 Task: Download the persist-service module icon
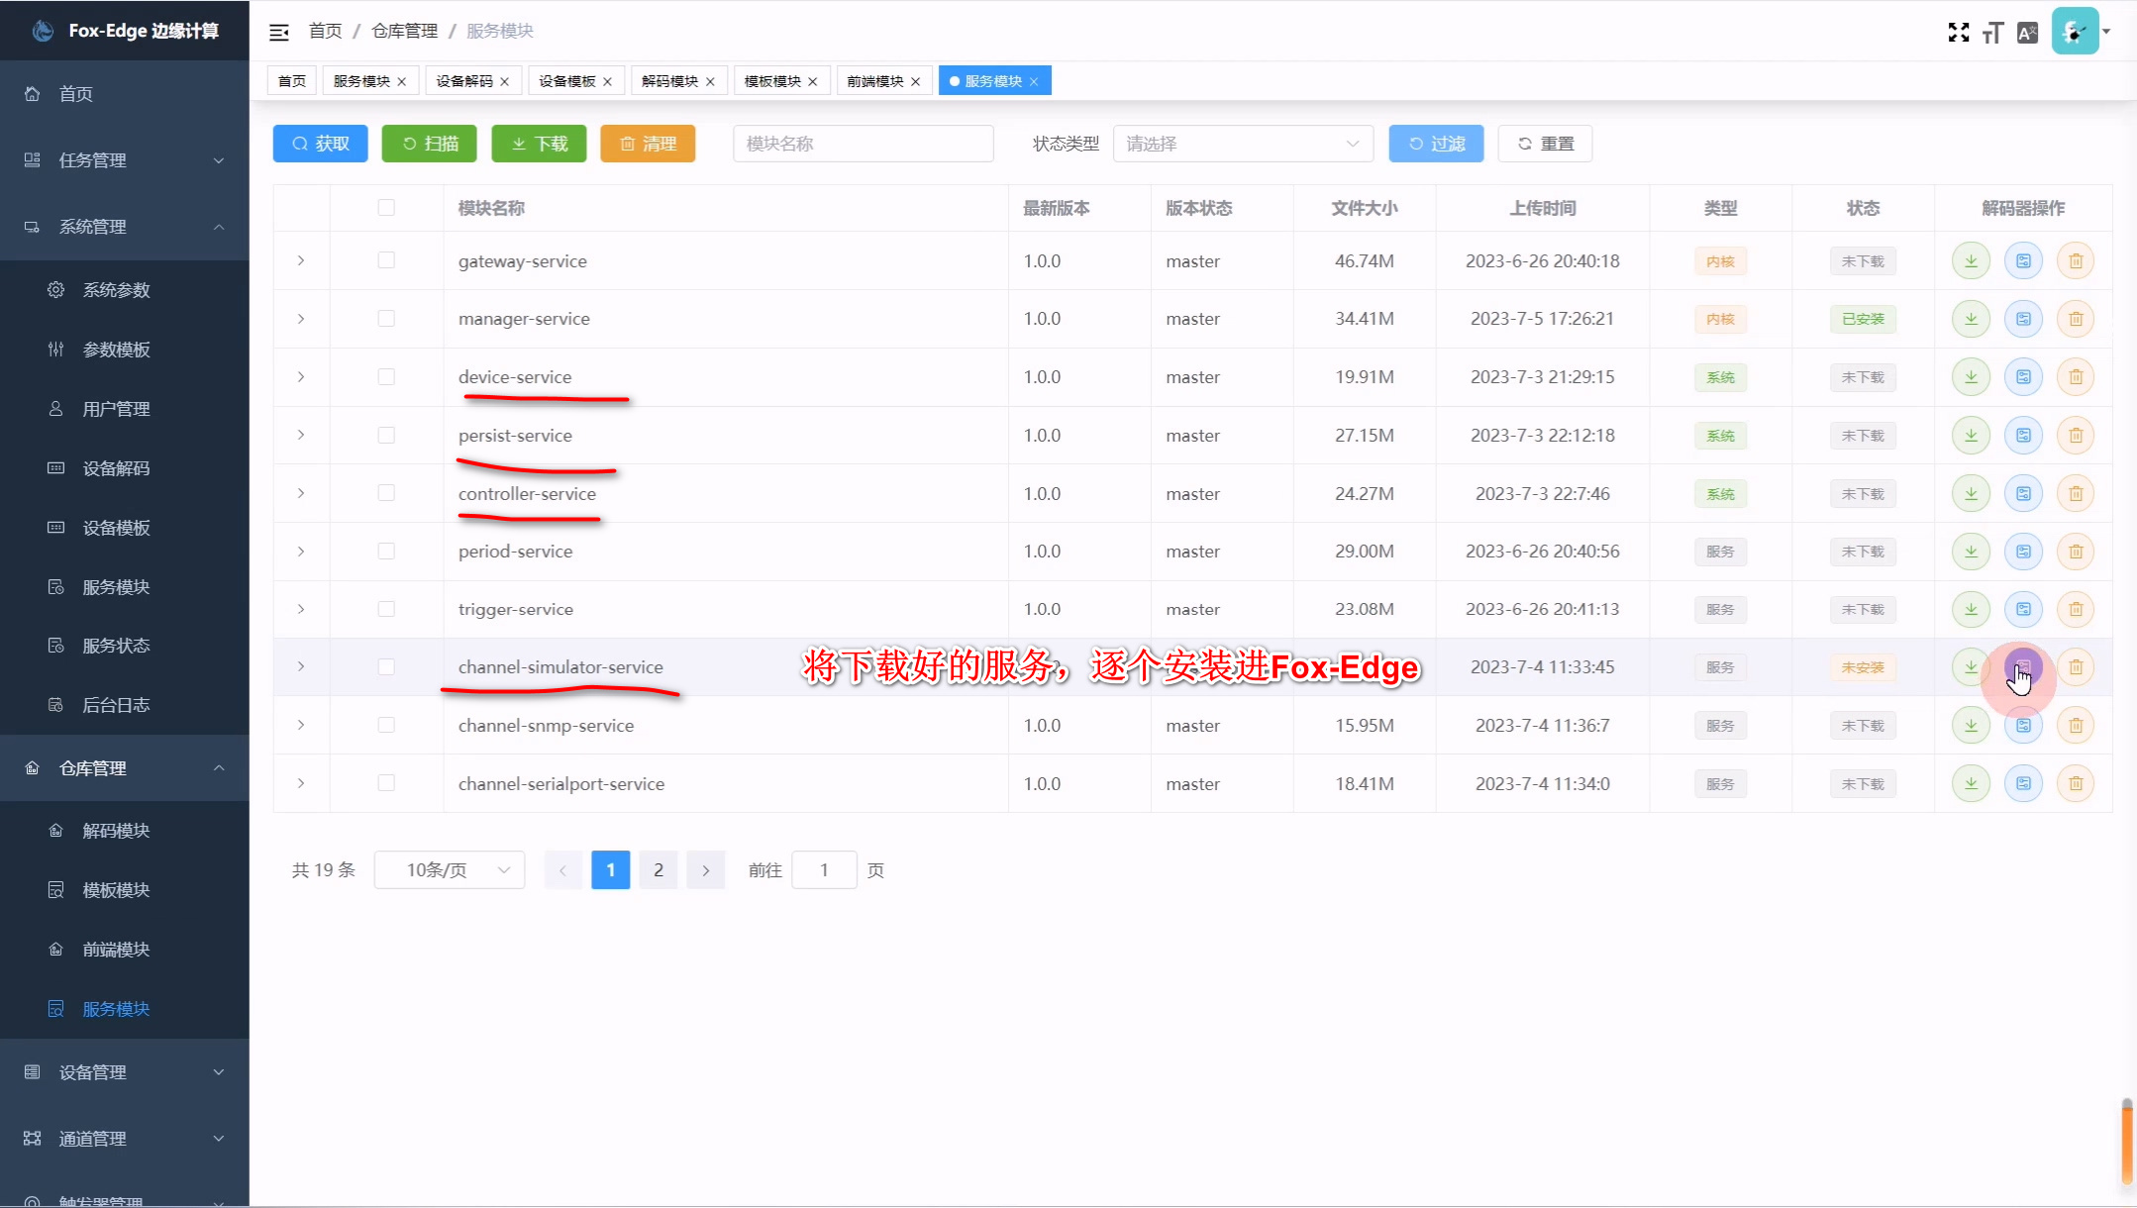click(1971, 436)
